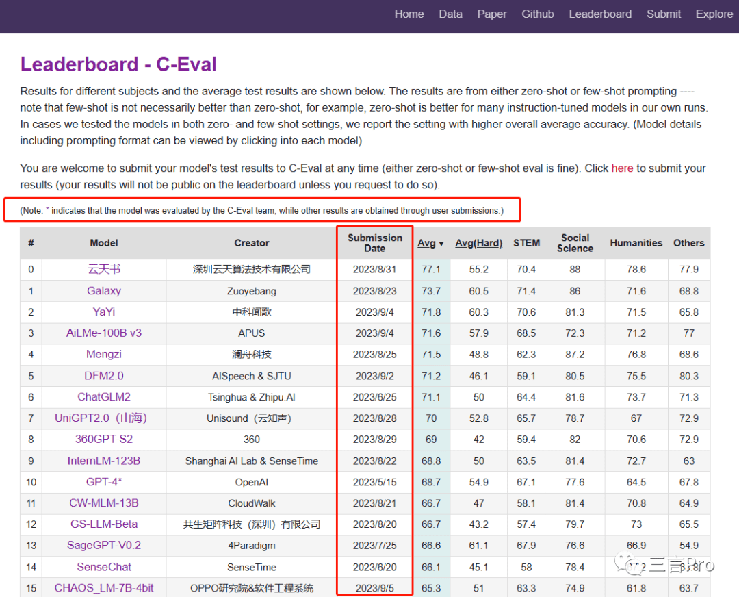Open the Paper nav link
This screenshot has width=739, height=597.
(x=491, y=14)
